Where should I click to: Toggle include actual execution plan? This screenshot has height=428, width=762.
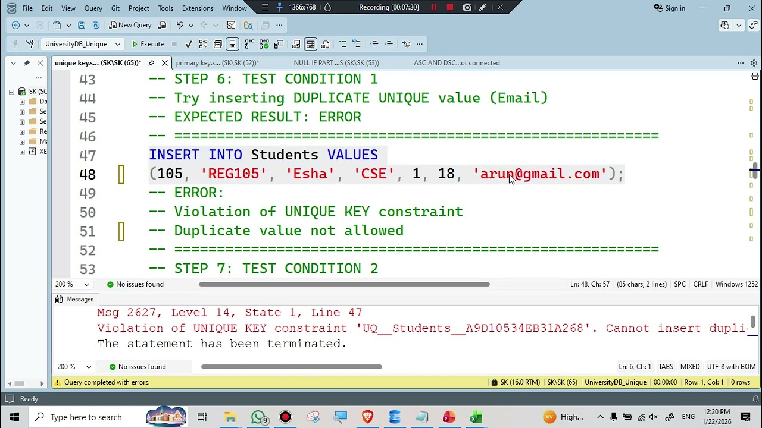249,44
